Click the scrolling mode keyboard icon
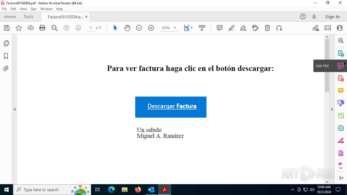347x195 pixels. [202, 28]
